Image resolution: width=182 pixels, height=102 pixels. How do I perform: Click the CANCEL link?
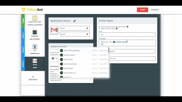click(x=155, y=10)
